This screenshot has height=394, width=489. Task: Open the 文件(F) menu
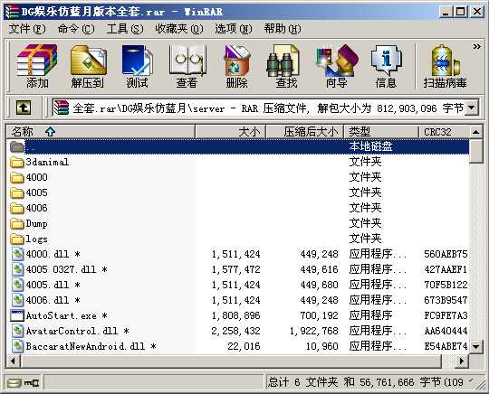27,29
